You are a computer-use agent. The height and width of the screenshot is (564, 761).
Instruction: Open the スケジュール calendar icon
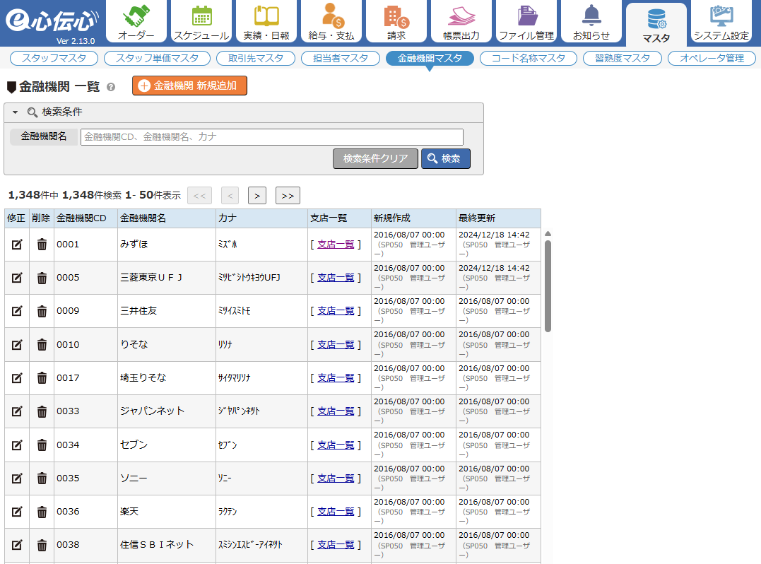(201, 21)
